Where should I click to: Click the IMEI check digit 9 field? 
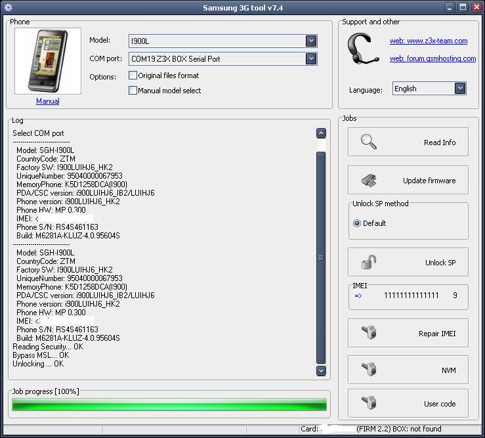click(x=455, y=296)
